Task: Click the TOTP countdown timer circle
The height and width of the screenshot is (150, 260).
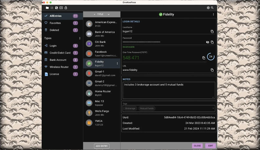Action: tap(211, 56)
